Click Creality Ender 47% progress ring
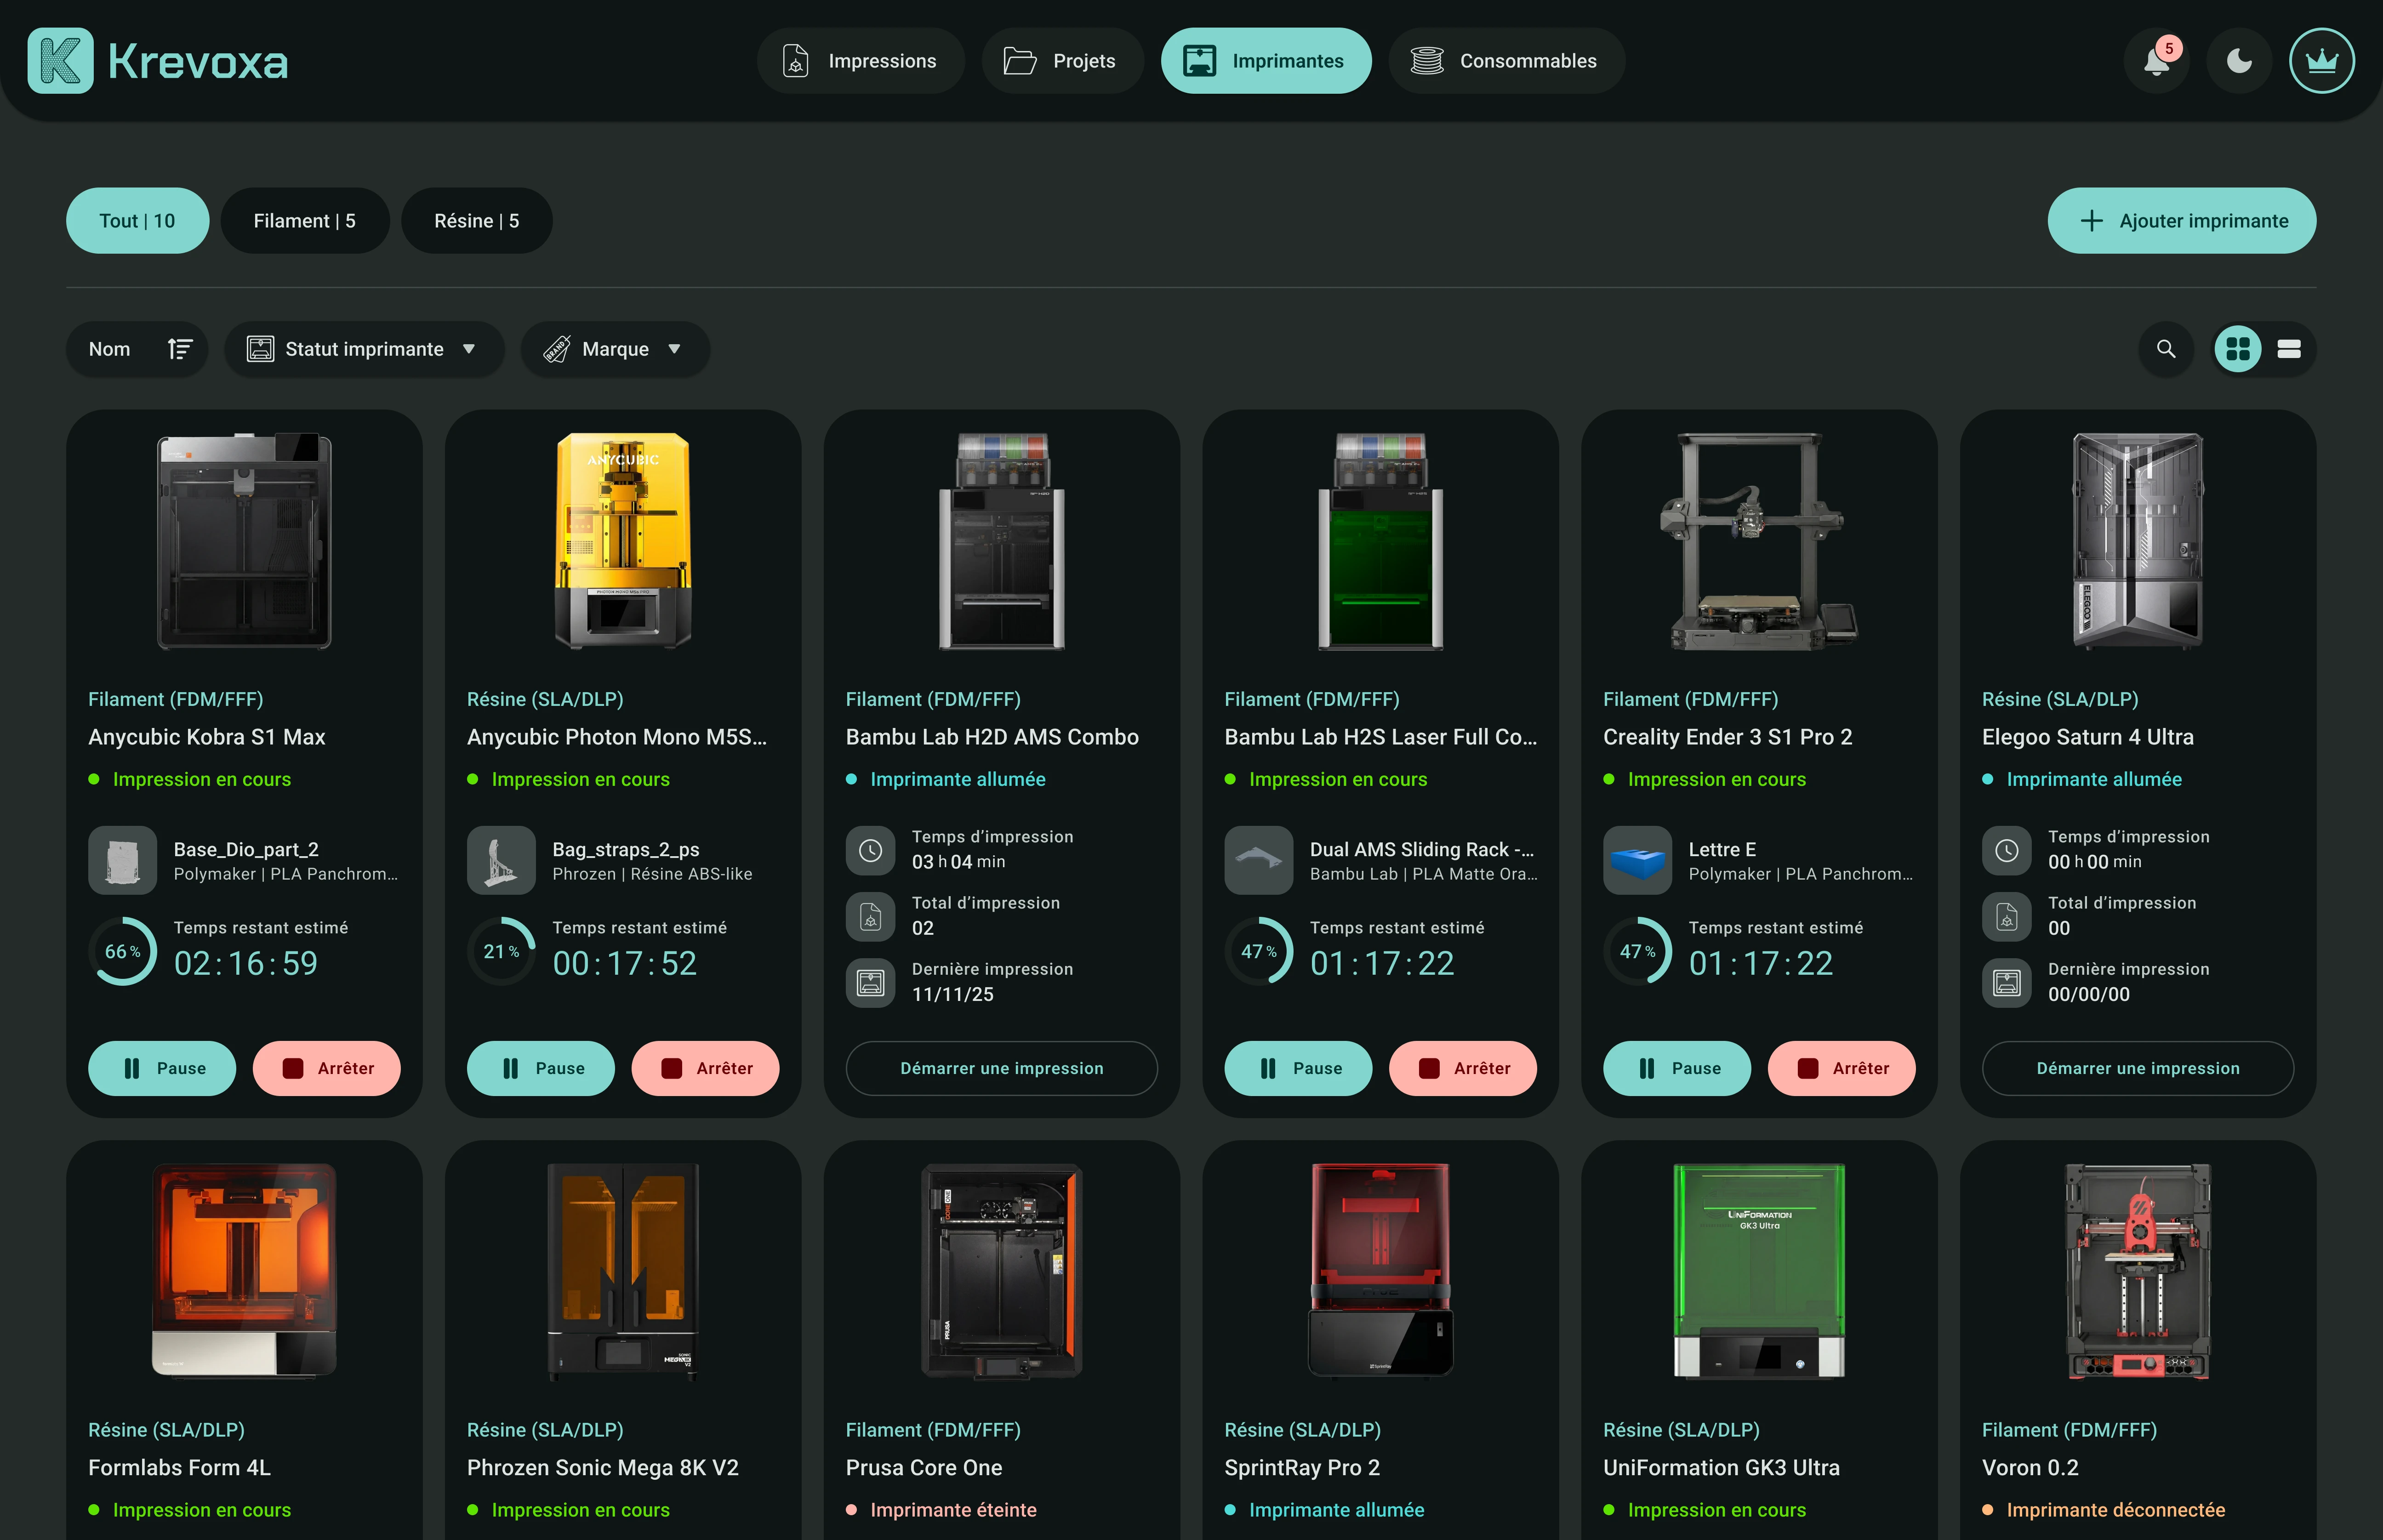 coord(1637,951)
